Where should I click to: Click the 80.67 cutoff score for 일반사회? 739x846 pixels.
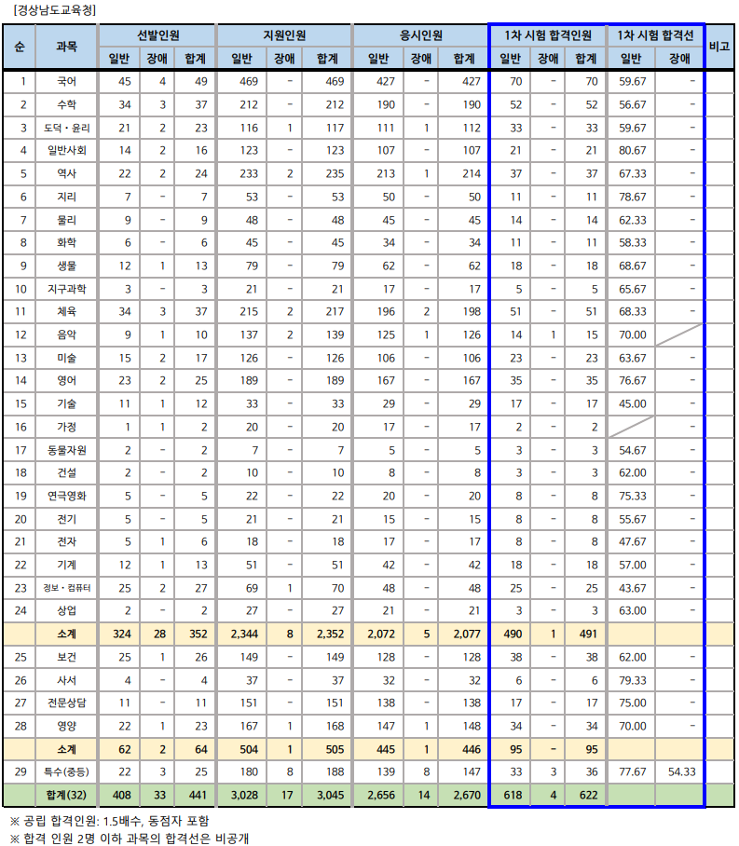[x=632, y=151]
